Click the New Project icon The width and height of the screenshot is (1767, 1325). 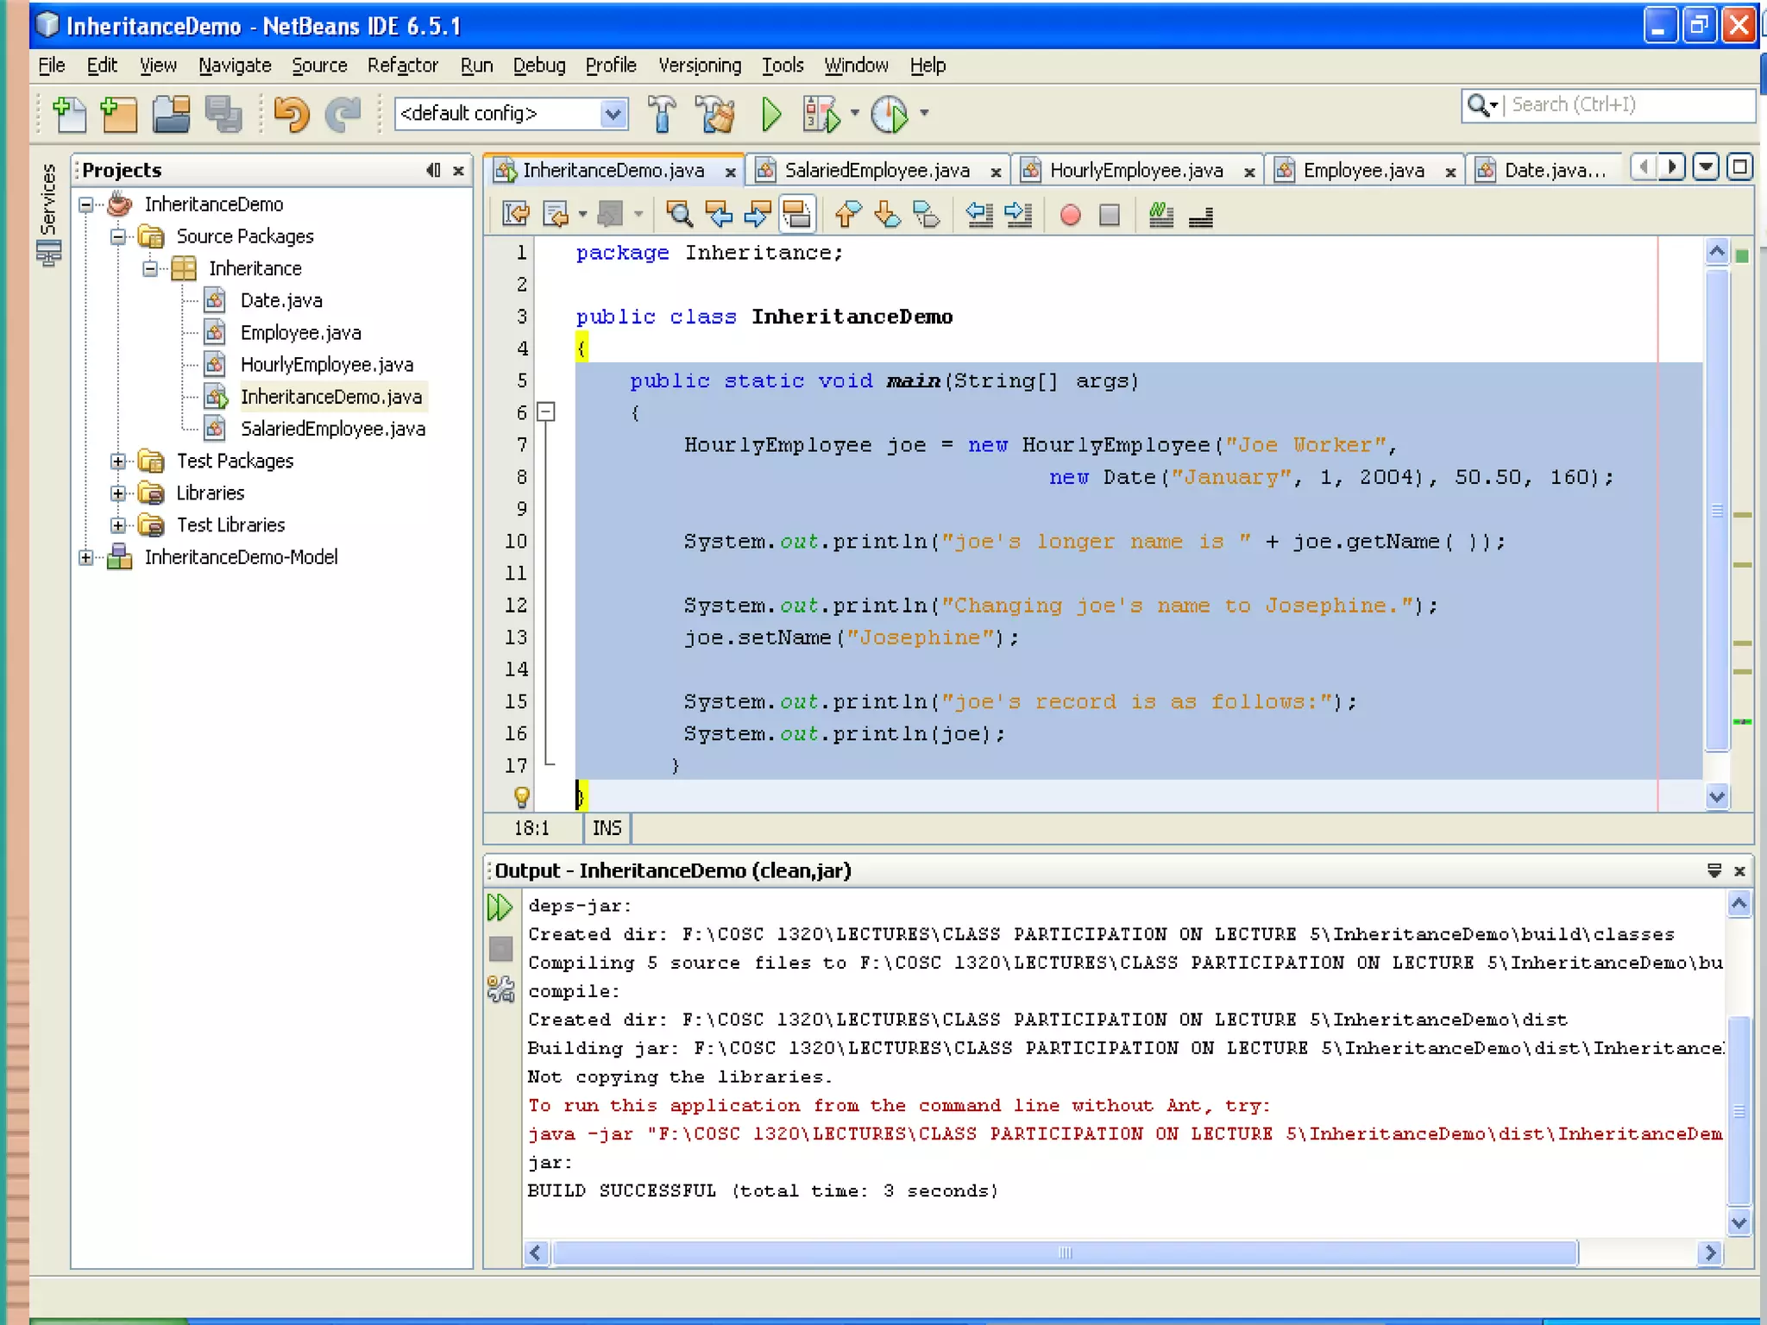click(x=119, y=114)
